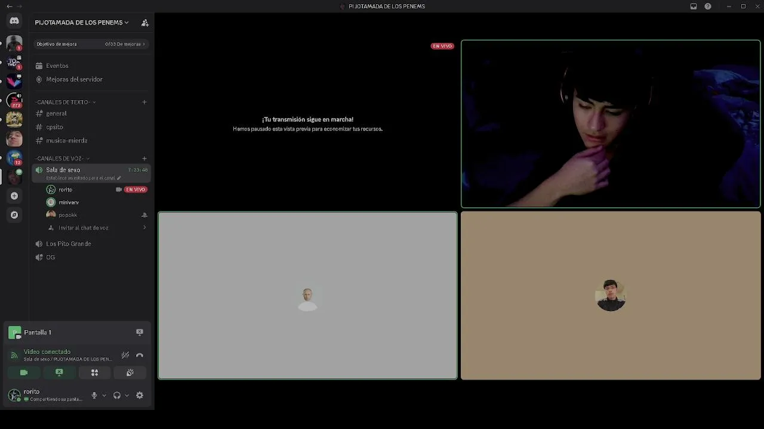Stop streaming Pantalla 1 with the screen-x icon
Image resolution: width=764 pixels, height=429 pixels.
[x=140, y=332]
